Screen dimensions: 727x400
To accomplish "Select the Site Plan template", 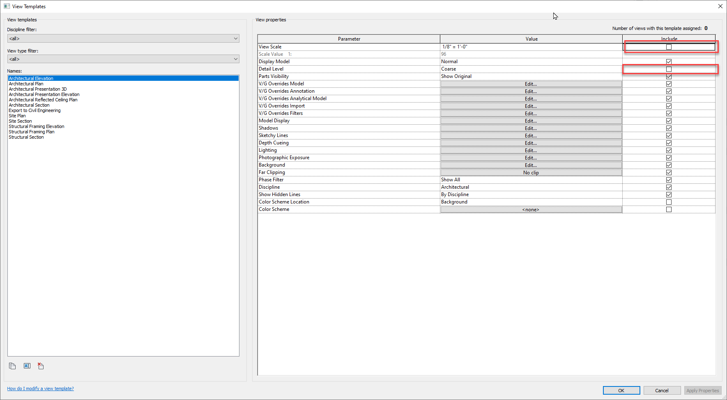I will point(17,115).
